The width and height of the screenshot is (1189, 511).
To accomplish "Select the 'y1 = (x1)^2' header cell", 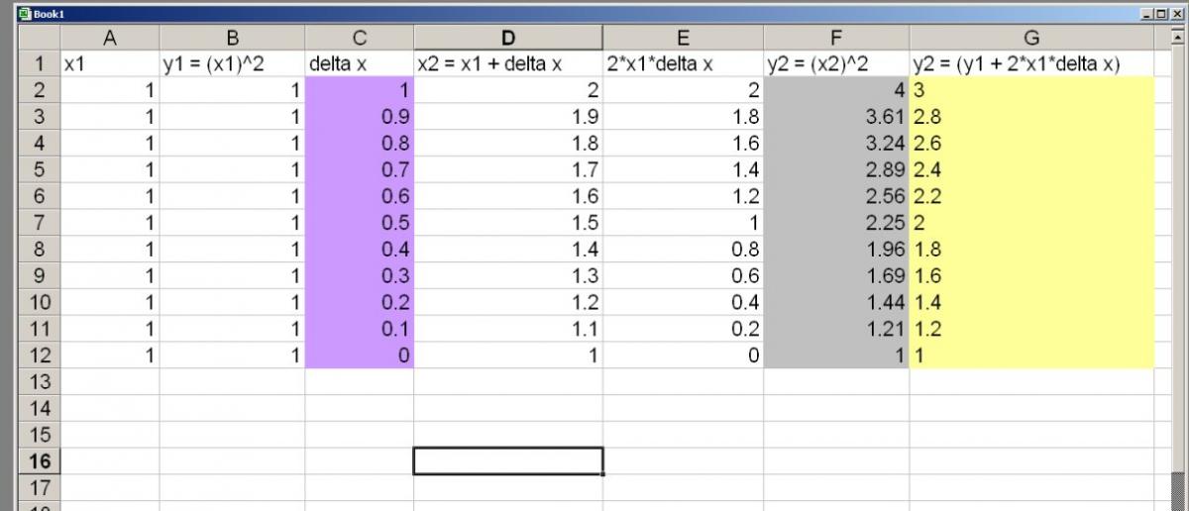I will [x=232, y=64].
